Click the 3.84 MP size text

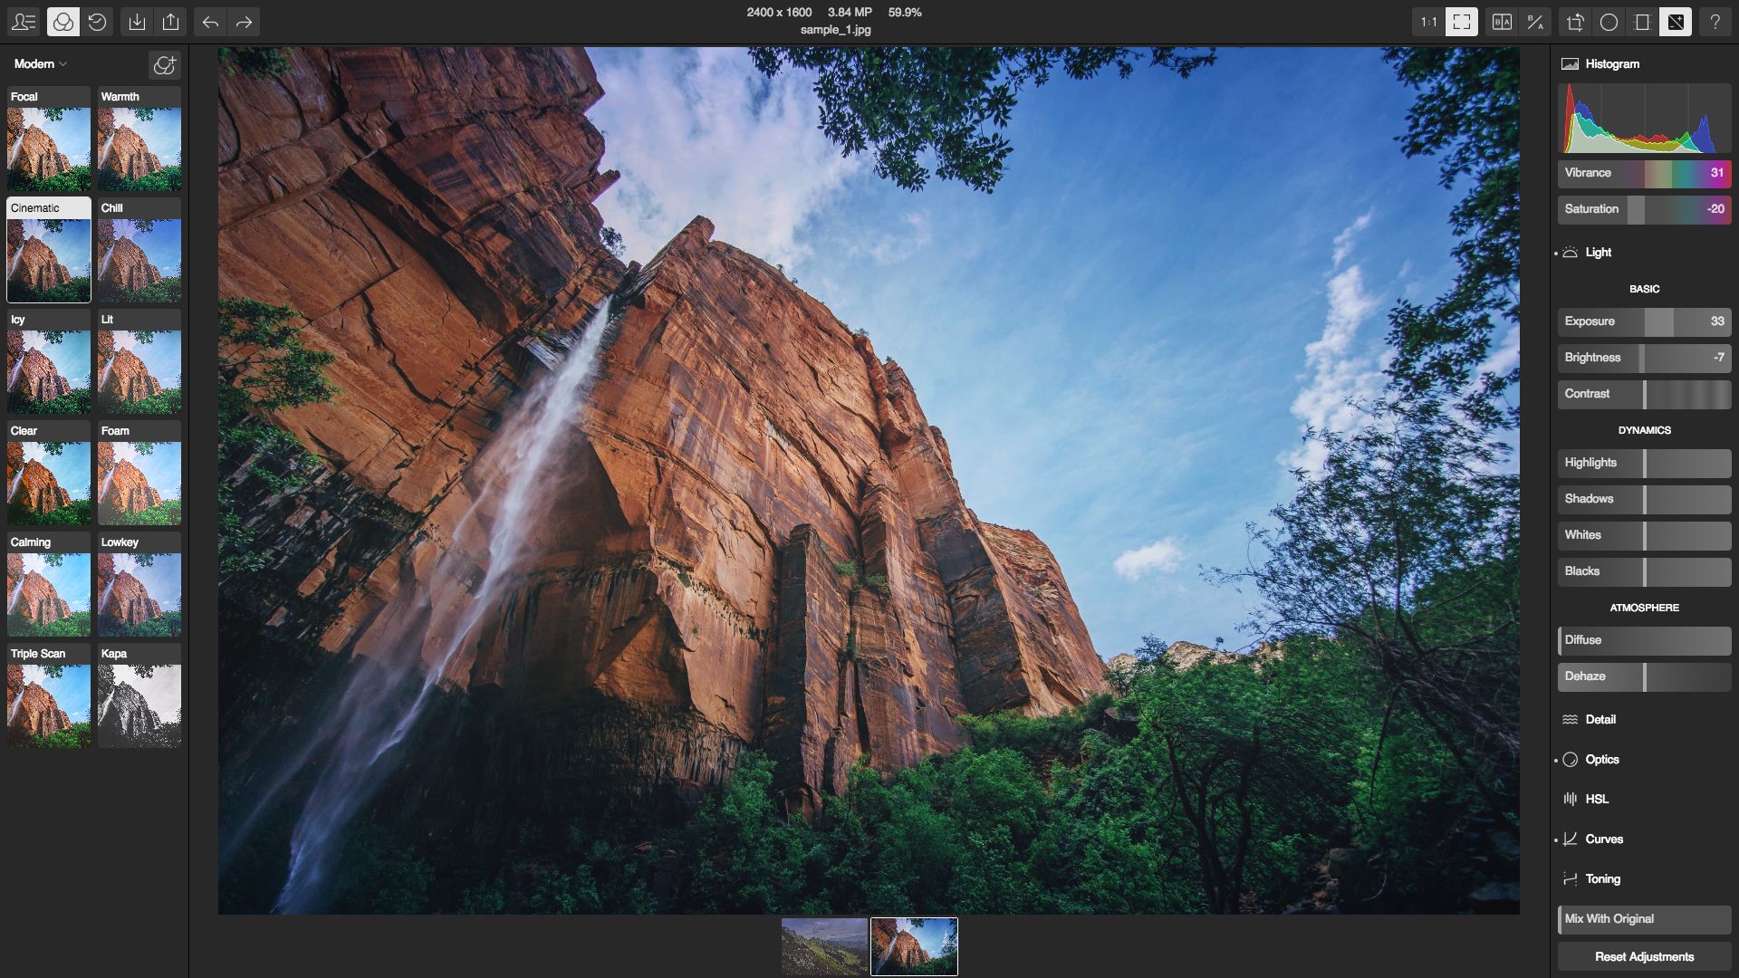point(850,13)
